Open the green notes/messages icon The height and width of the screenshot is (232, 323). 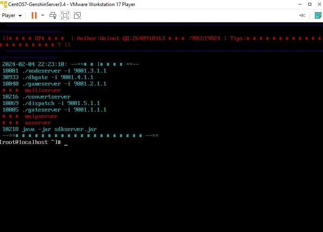coord(318,15)
